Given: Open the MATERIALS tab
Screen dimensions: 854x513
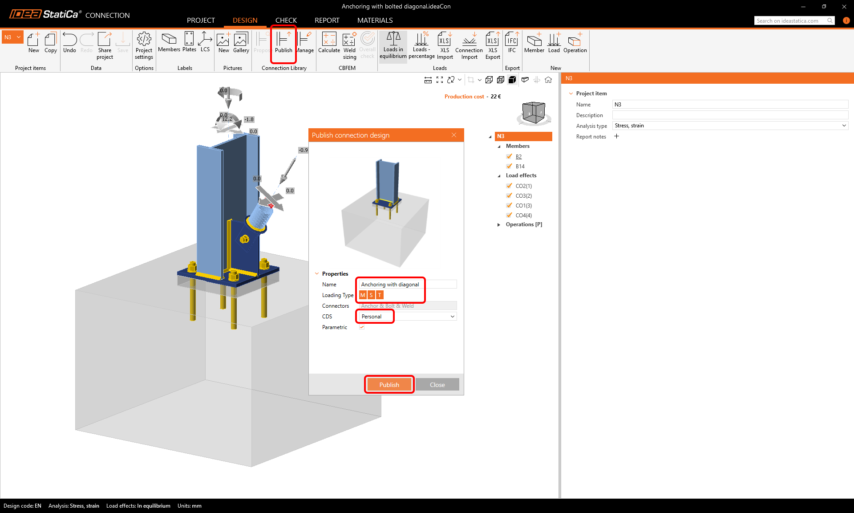Looking at the screenshot, I should (375, 20).
